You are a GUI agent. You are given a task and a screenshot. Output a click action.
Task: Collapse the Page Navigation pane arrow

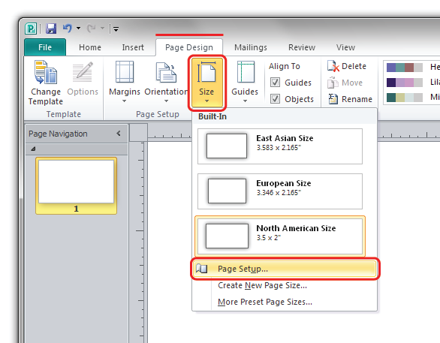pos(119,134)
